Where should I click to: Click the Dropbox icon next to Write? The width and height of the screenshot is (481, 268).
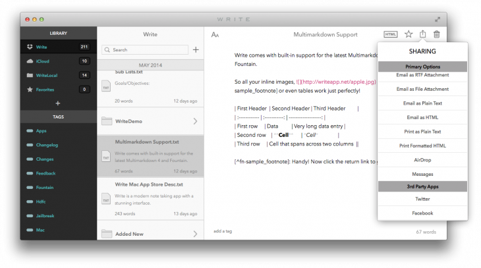click(x=30, y=47)
